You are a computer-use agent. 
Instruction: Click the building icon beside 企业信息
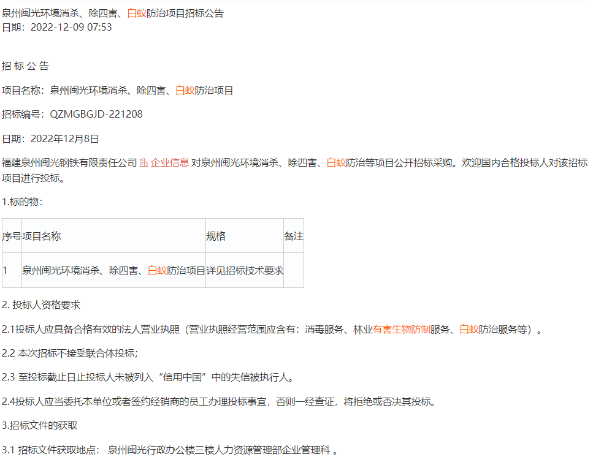[x=143, y=163]
